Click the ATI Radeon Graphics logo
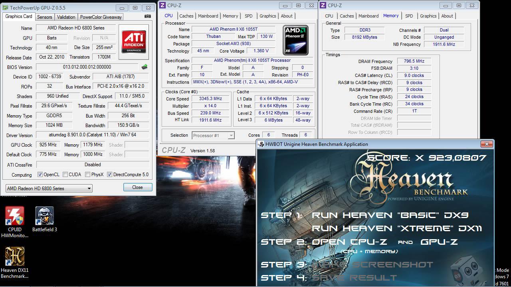 (x=134, y=42)
